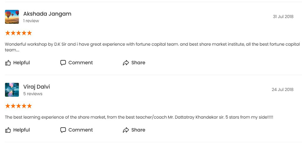
Task: Select Comment label under Viraj Dalvi's review
Action: click(x=80, y=130)
